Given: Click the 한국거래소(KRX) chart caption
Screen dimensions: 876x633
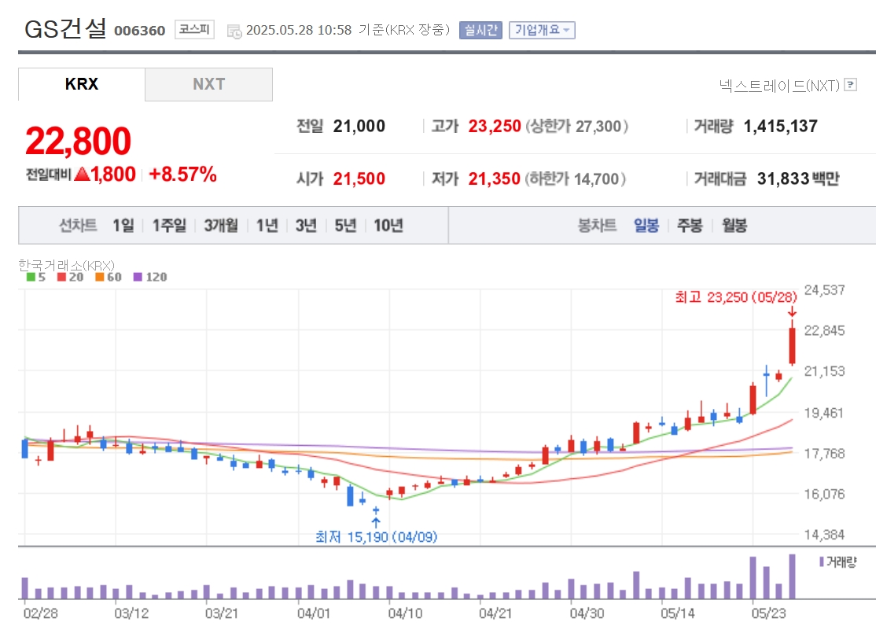Looking at the screenshot, I should (x=67, y=265).
